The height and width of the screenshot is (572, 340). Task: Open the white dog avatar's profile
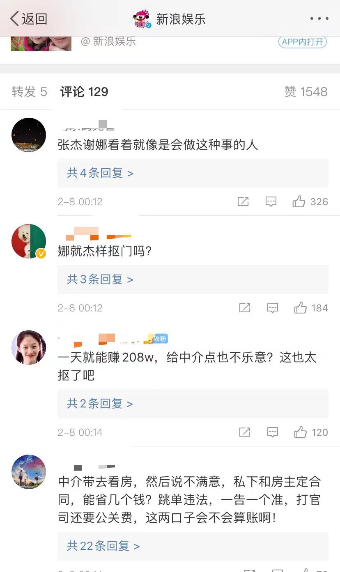point(29,241)
